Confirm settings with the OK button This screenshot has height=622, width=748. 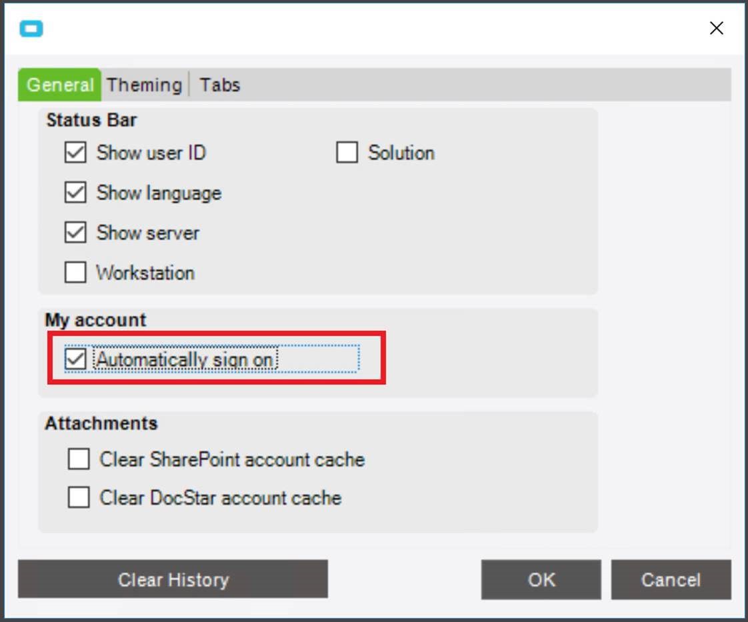click(x=541, y=579)
